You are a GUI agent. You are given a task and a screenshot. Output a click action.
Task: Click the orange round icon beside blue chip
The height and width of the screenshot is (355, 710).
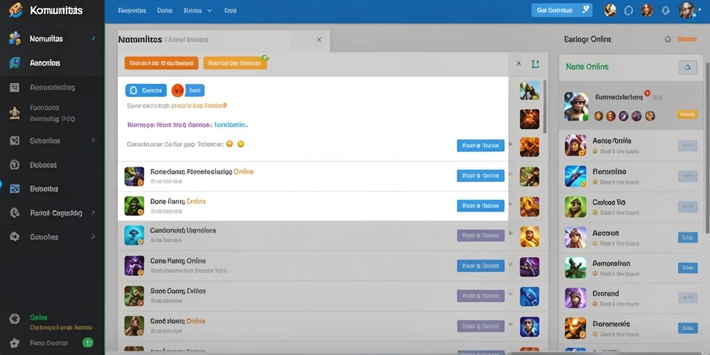coord(177,90)
